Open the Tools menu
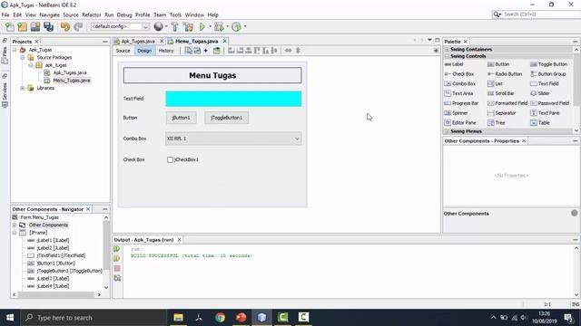Image resolution: width=581 pixels, height=326 pixels. click(175, 14)
